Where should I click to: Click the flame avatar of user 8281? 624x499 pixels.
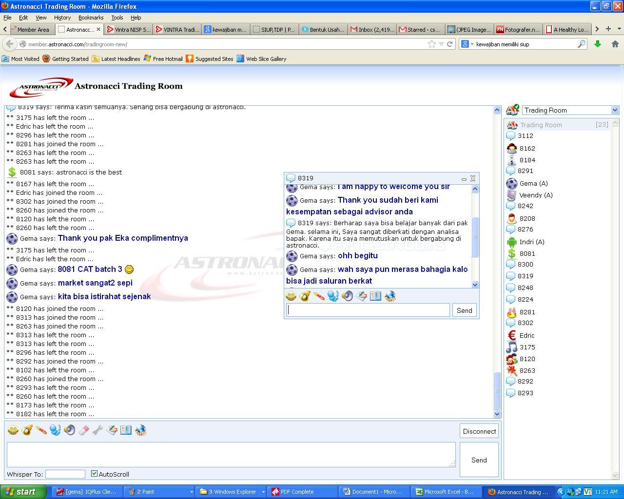click(512, 312)
